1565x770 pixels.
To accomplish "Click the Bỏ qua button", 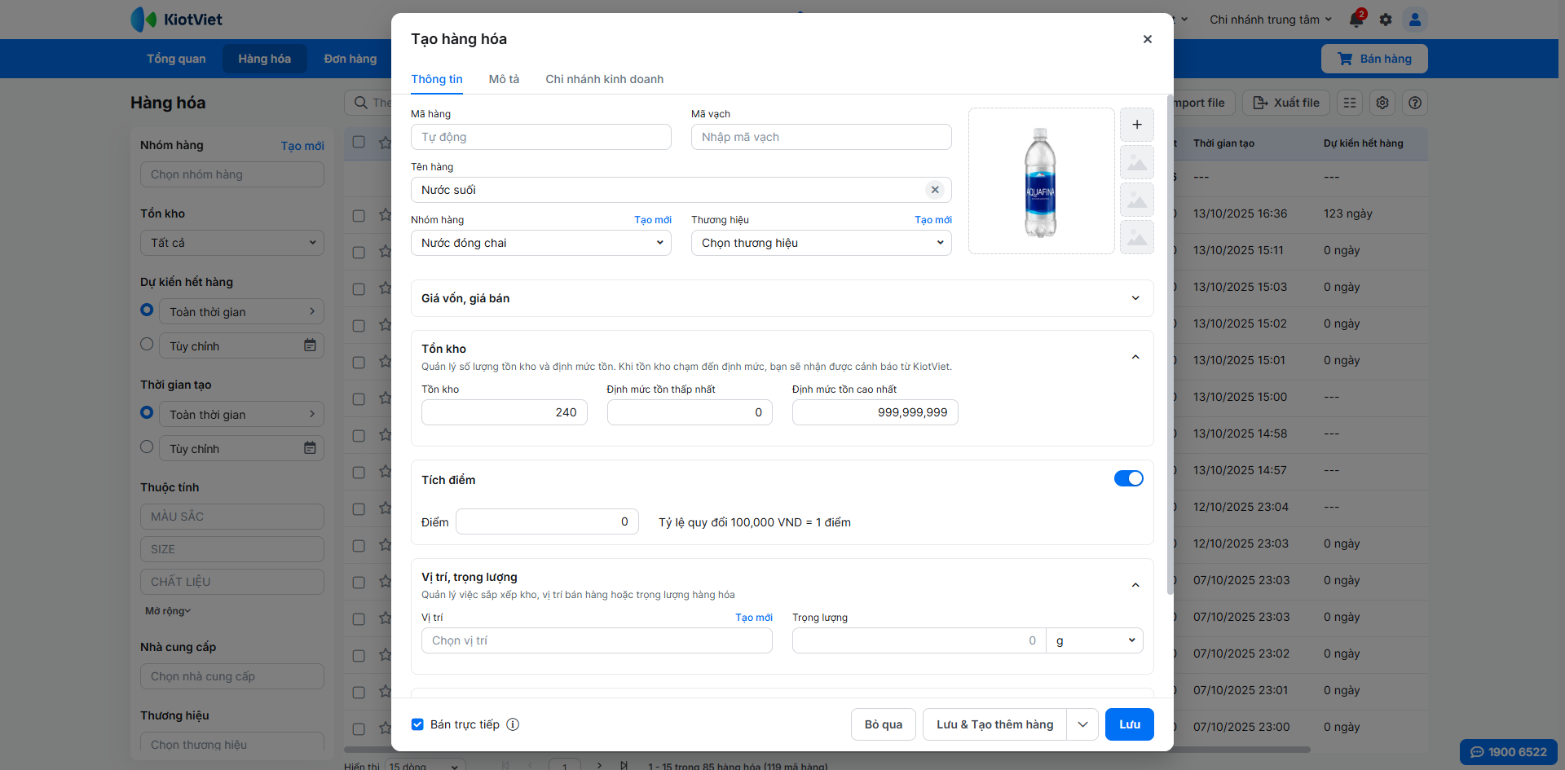I will (883, 724).
